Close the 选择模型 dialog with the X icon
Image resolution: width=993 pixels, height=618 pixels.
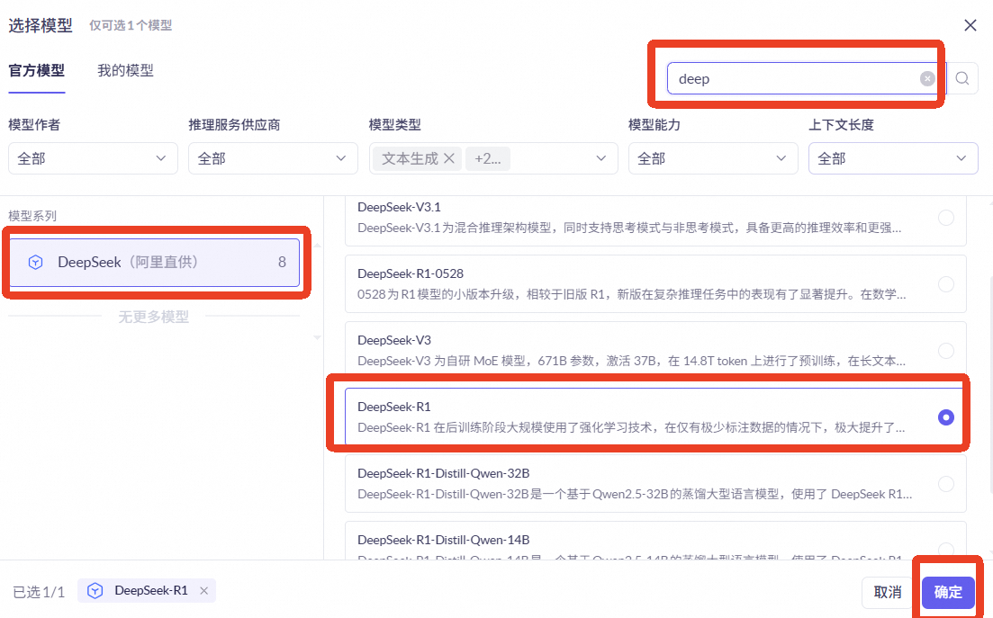[x=970, y=25]
